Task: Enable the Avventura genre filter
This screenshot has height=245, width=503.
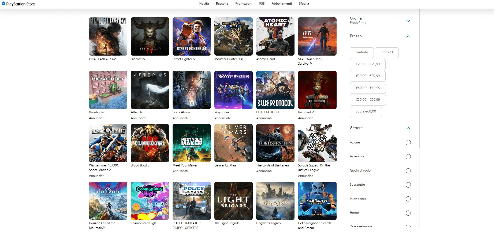Action: (408, 157)
